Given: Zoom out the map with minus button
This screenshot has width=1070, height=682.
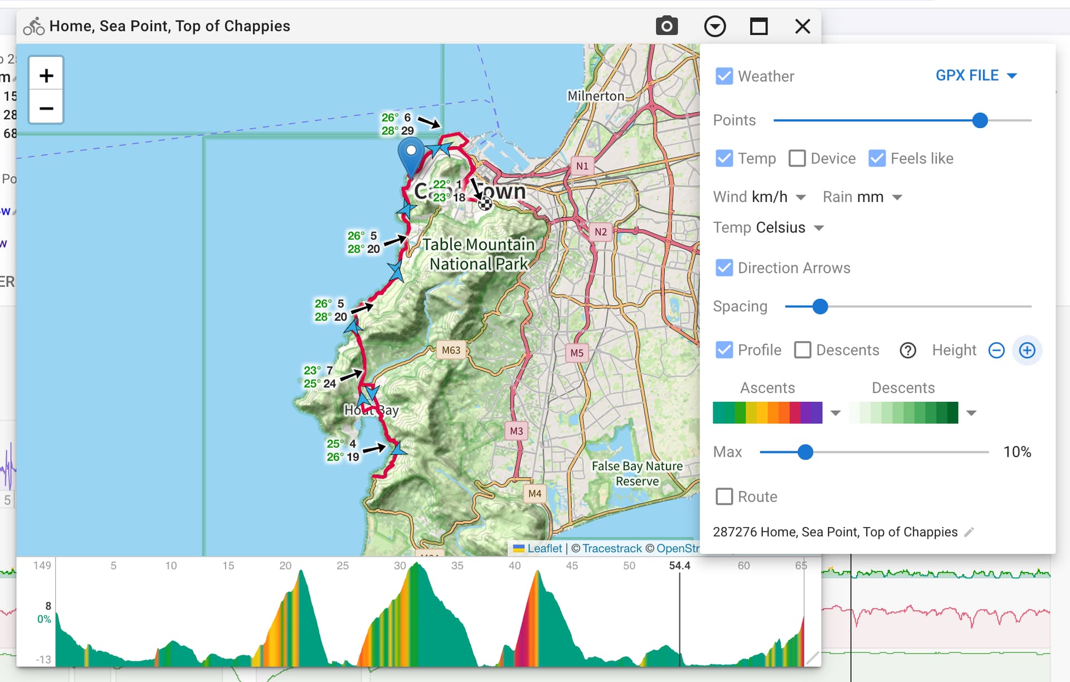Looking at the screenshot, I should pos(46,108).
